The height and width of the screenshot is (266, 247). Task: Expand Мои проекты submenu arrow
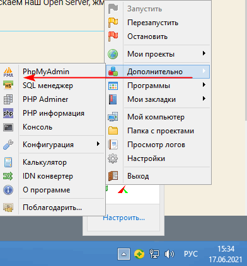coord(204,53)
